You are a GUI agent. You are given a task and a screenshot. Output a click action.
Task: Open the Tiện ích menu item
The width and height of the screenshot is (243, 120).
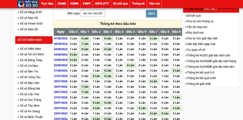[x=154, y=4]
